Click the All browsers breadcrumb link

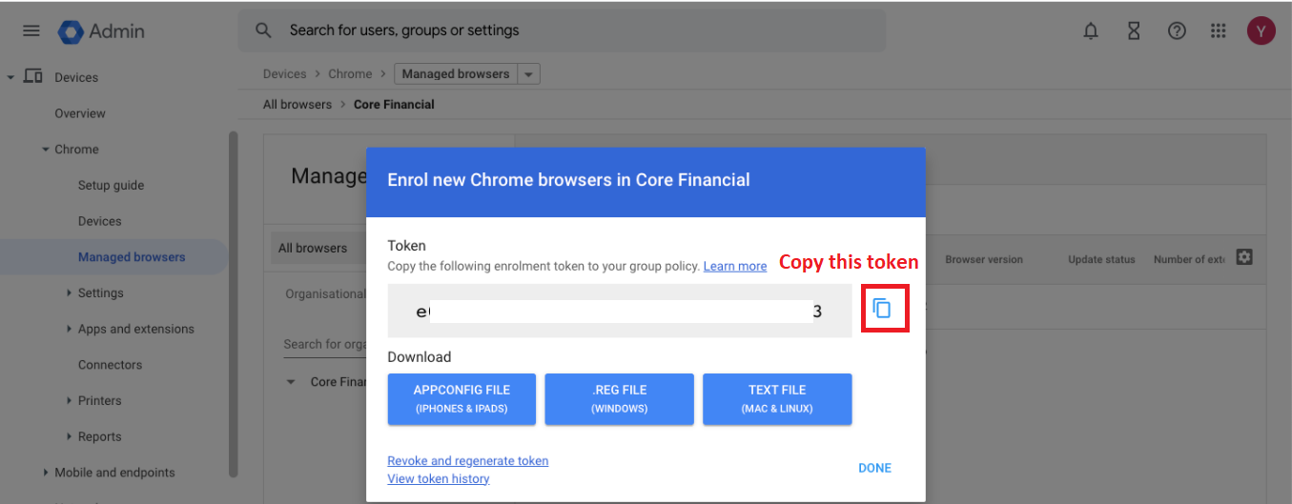pyautogui.click(x=297, y=105)
